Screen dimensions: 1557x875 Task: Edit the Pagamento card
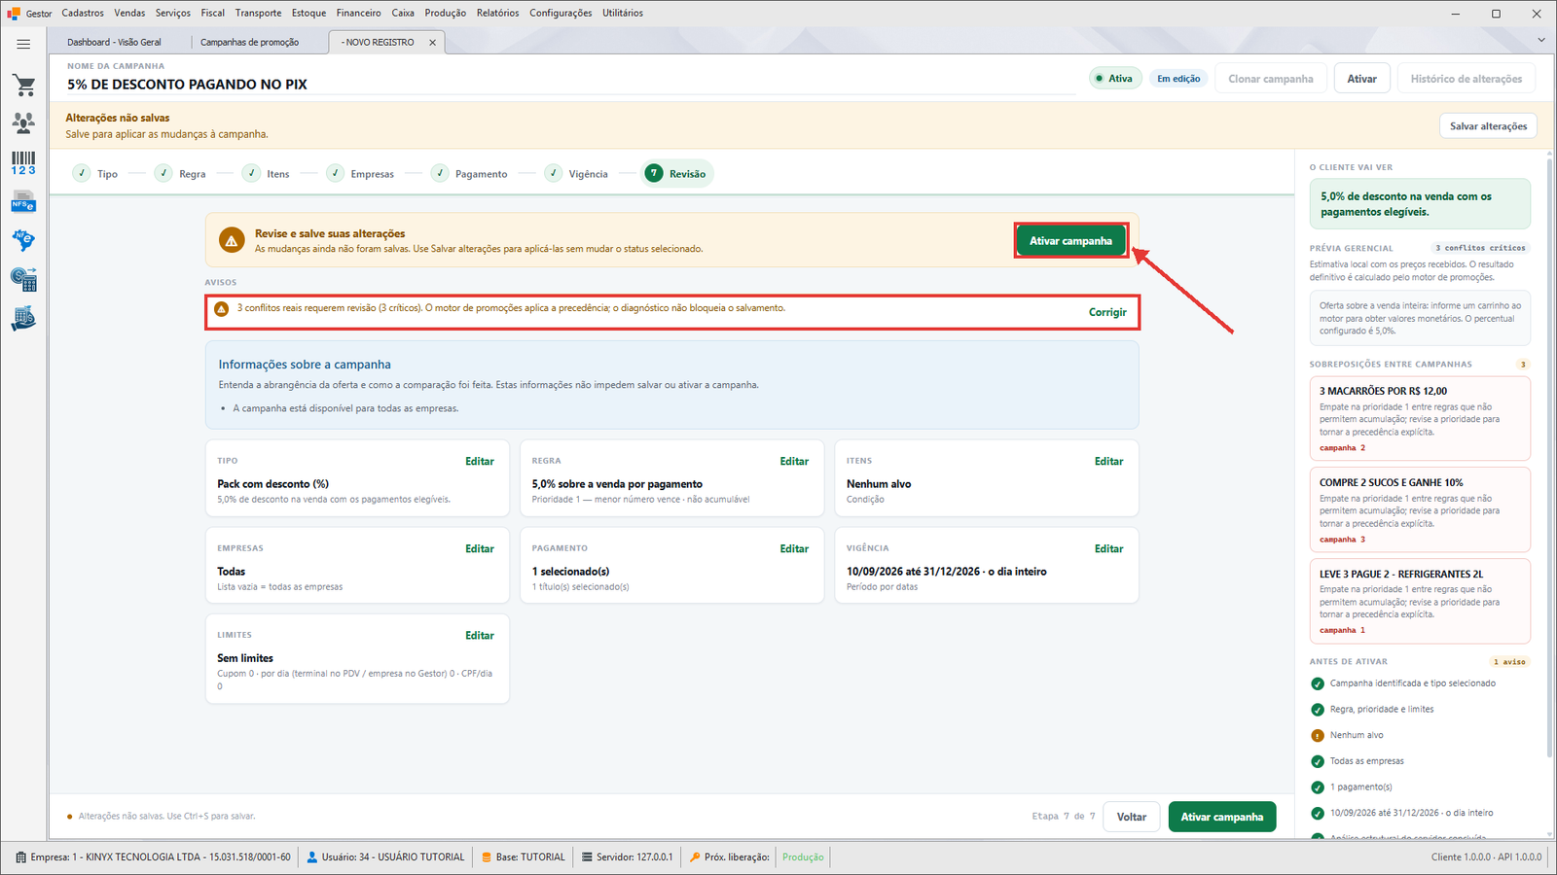coord(794,549)
